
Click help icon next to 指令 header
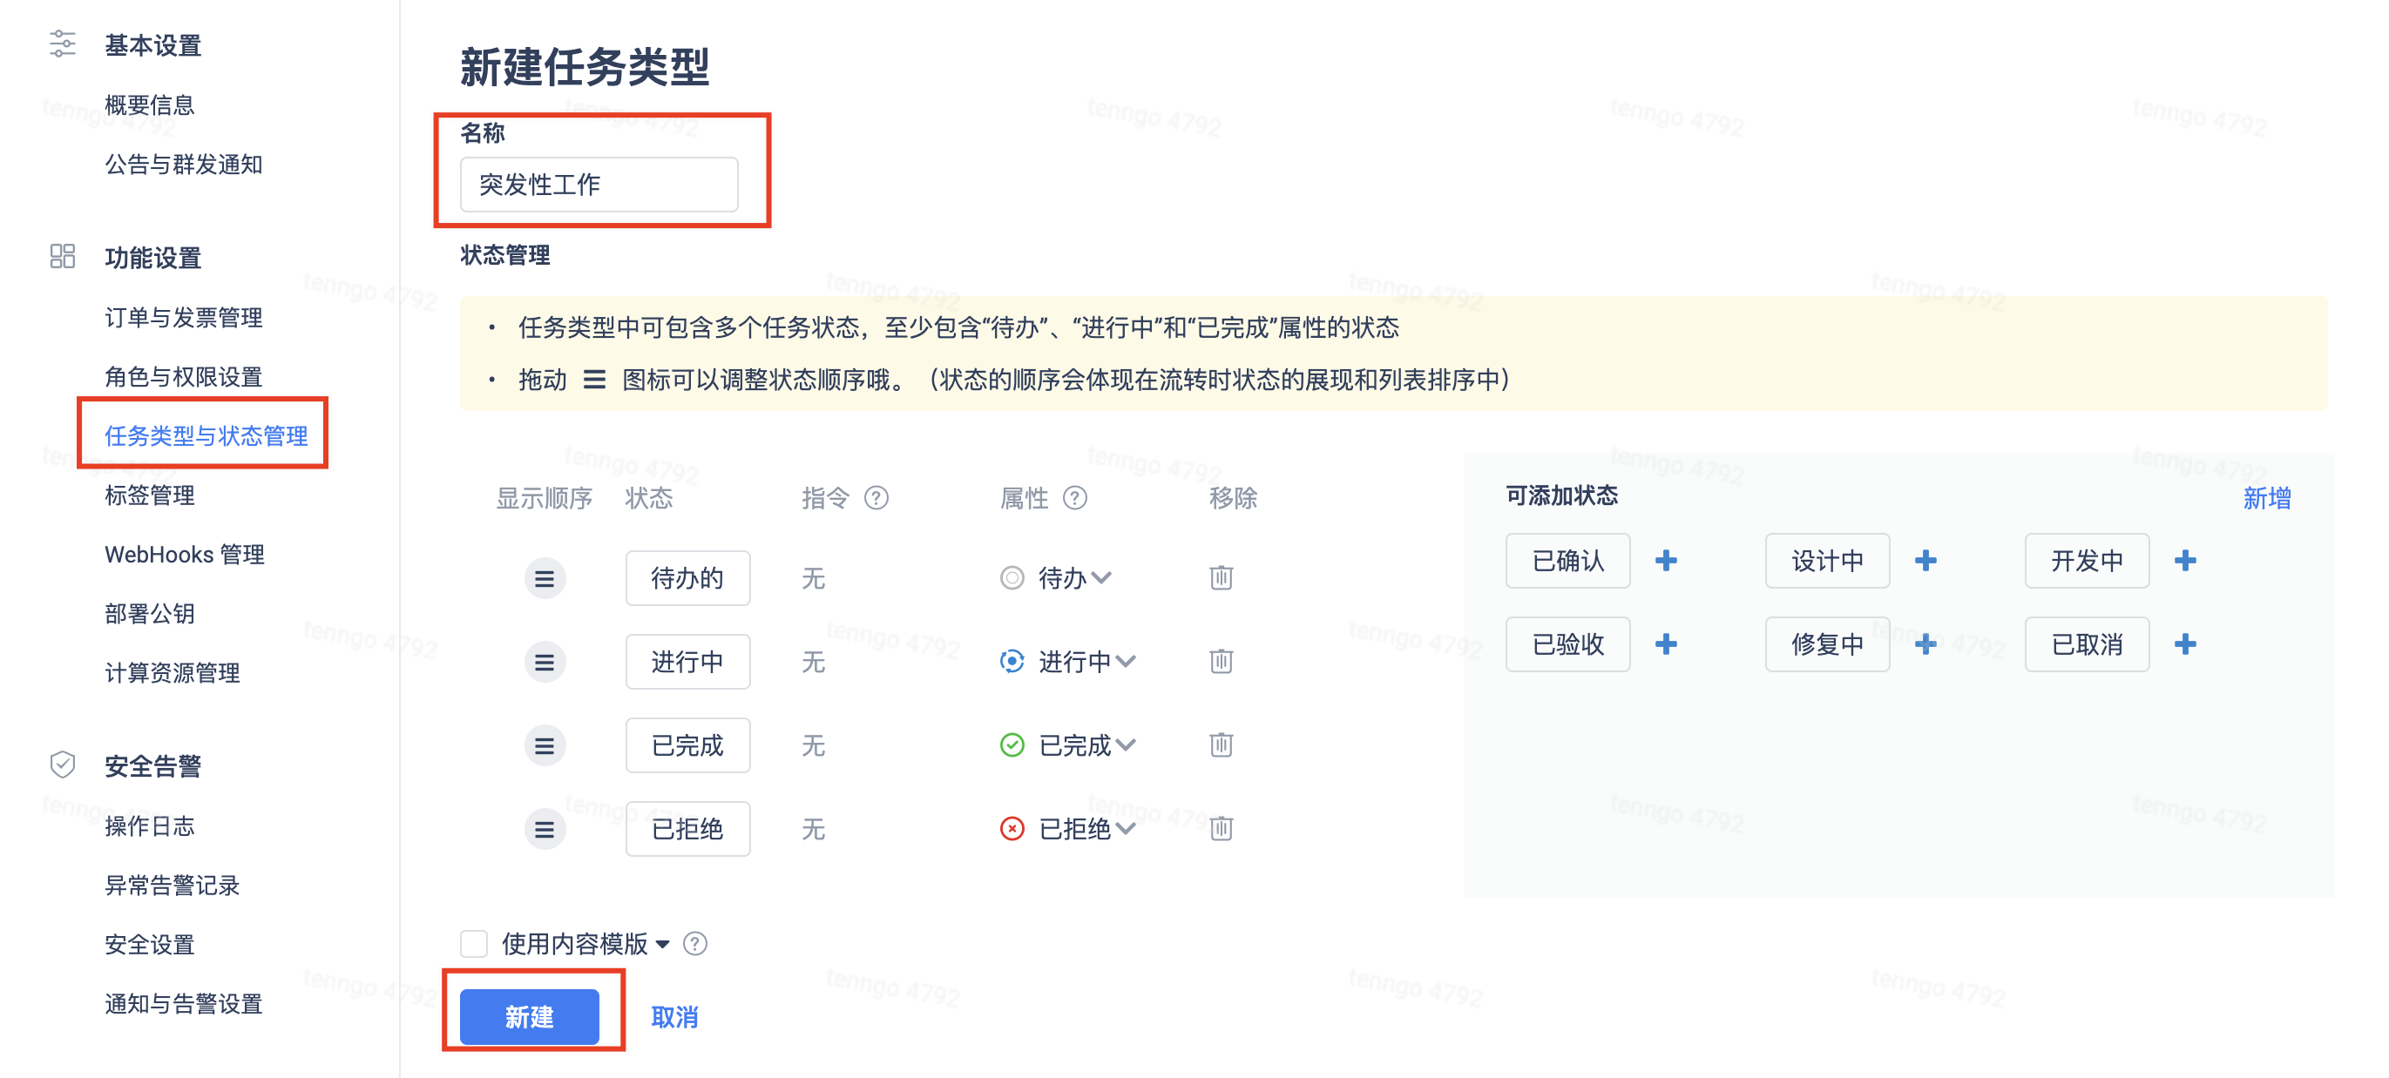876,498
